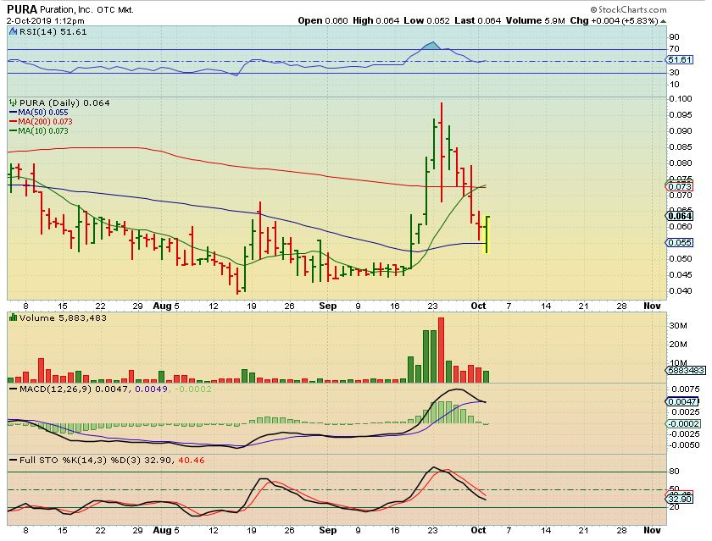Click the 0.0047 MACD axis tag

click(x=682, y=402)
